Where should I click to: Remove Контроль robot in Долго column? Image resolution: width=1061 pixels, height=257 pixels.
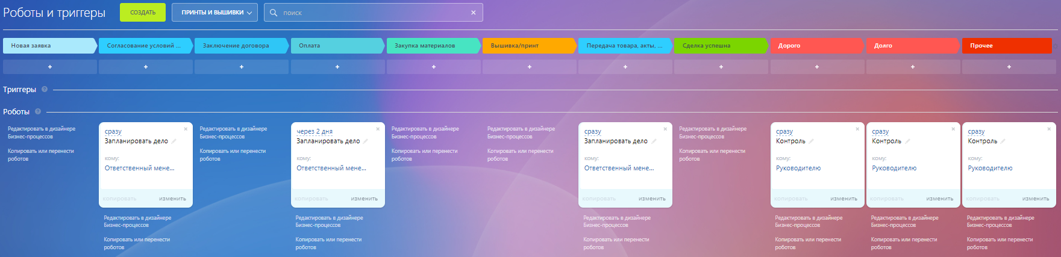953,129
